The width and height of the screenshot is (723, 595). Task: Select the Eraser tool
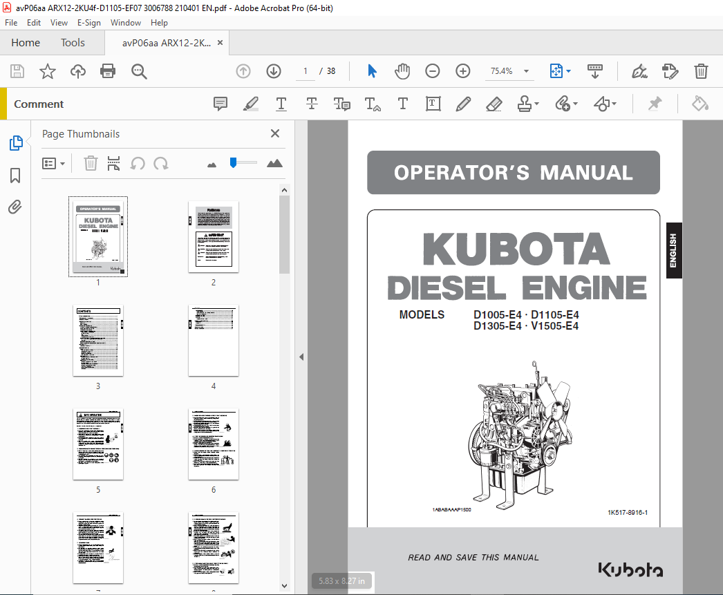pyautogui.click(x=494, y=104)
